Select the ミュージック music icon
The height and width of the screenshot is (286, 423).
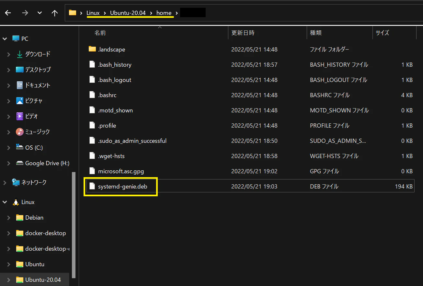[x=20, y=132]
